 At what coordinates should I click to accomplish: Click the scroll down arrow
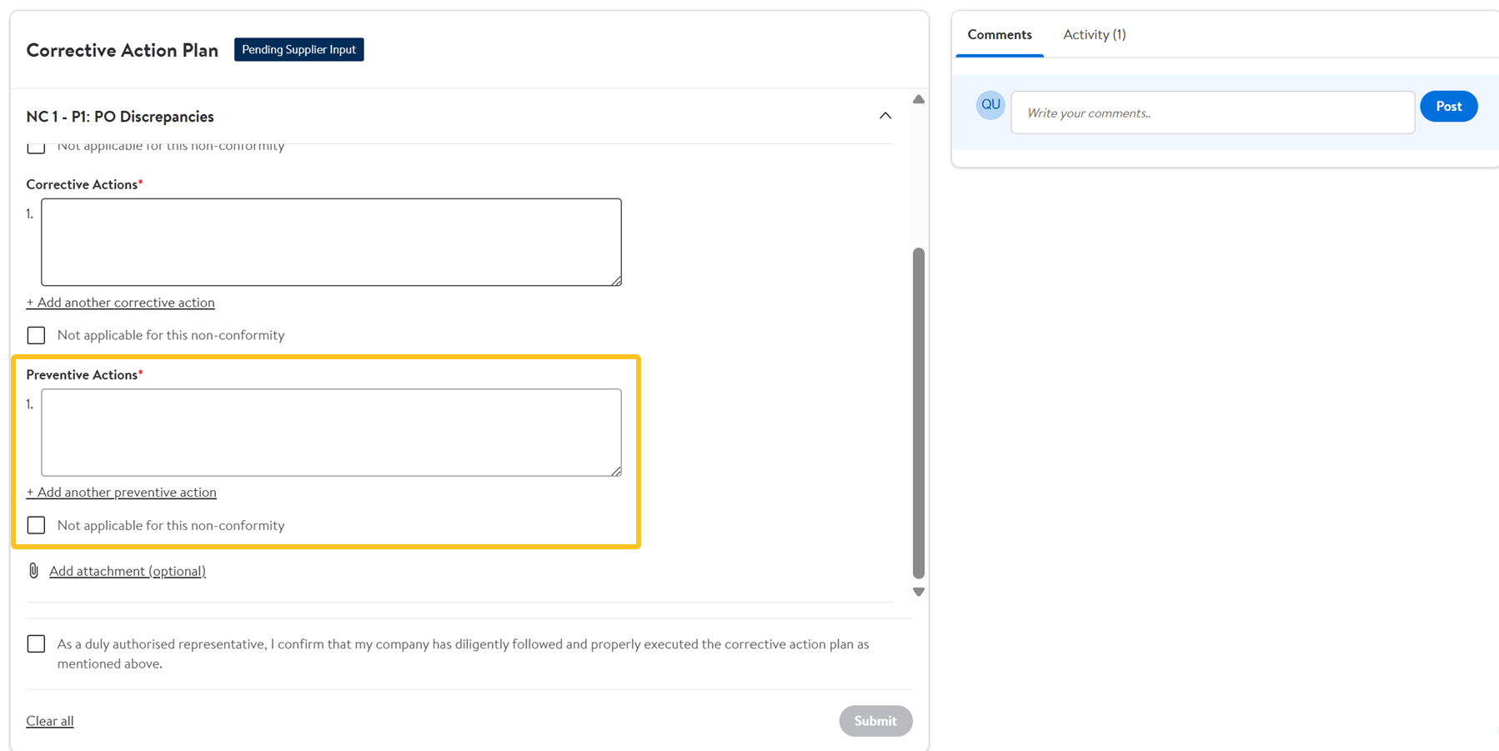(918, 592)
